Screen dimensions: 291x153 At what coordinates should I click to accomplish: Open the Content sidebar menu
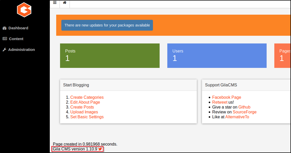click(x=16, y=39)
